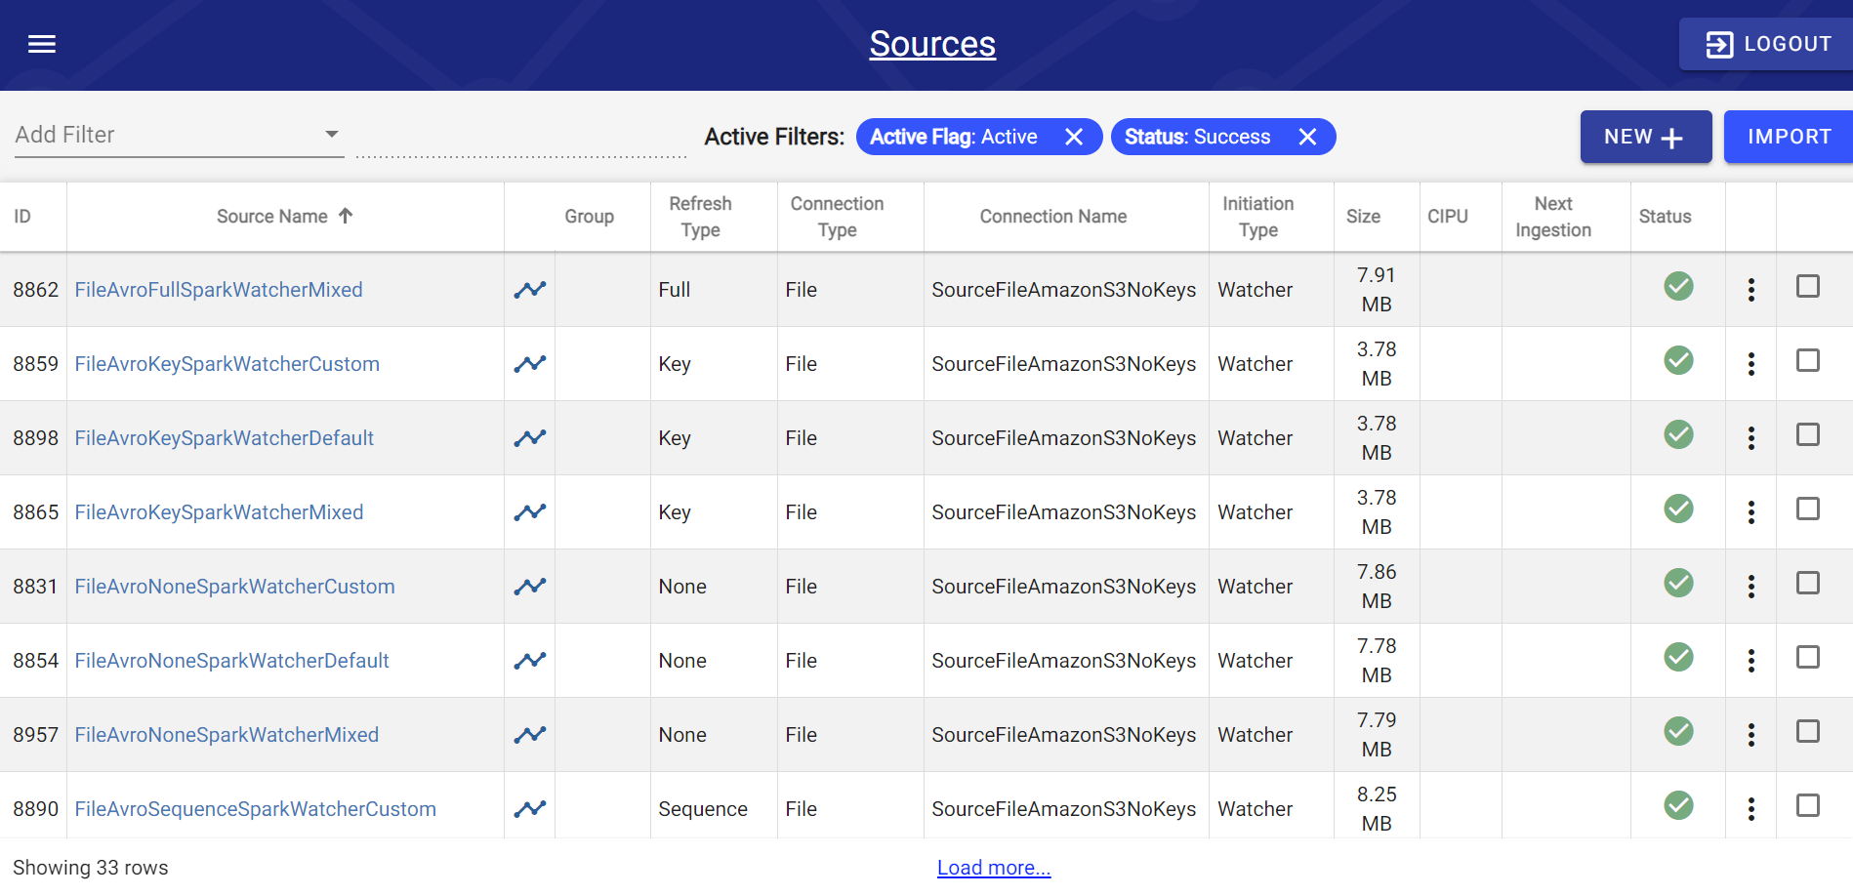The width and height of the screenshot is (1853, 896).
Task: Open chart icon for FileAvroNoneSparkWatcherDefault
Action: pos(530,661)
